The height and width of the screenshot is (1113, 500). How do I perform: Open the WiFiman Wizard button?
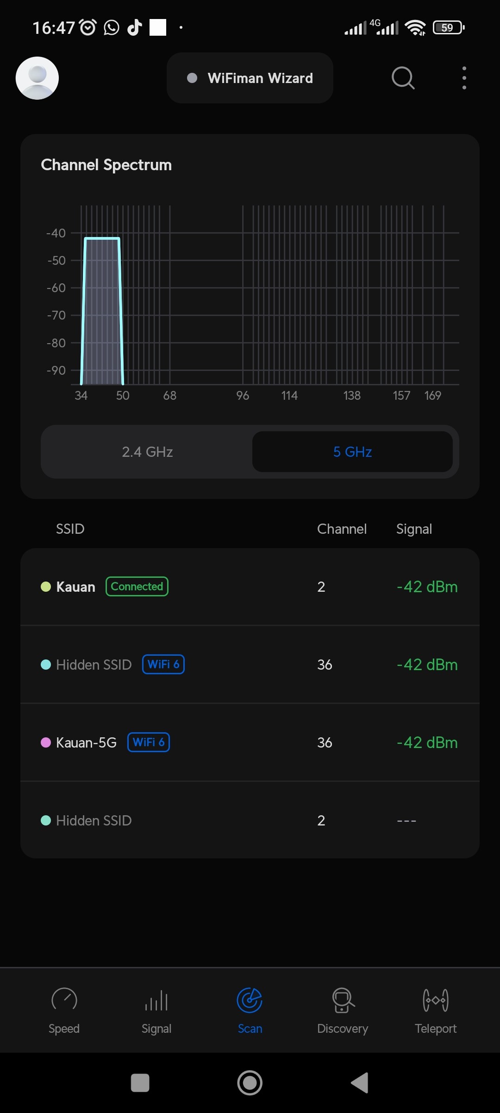point(250,78)
